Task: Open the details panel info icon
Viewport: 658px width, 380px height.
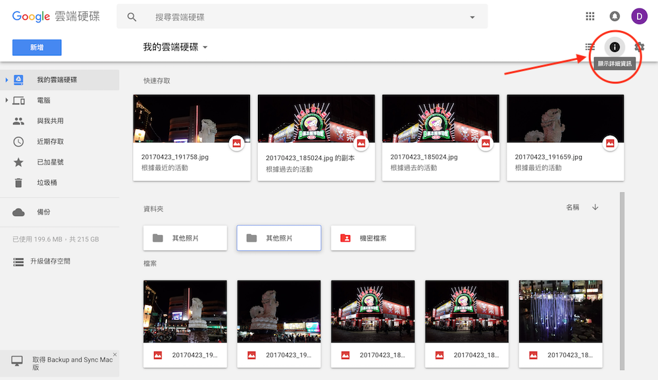Action: pyautogui.click(x=615, y=47)
